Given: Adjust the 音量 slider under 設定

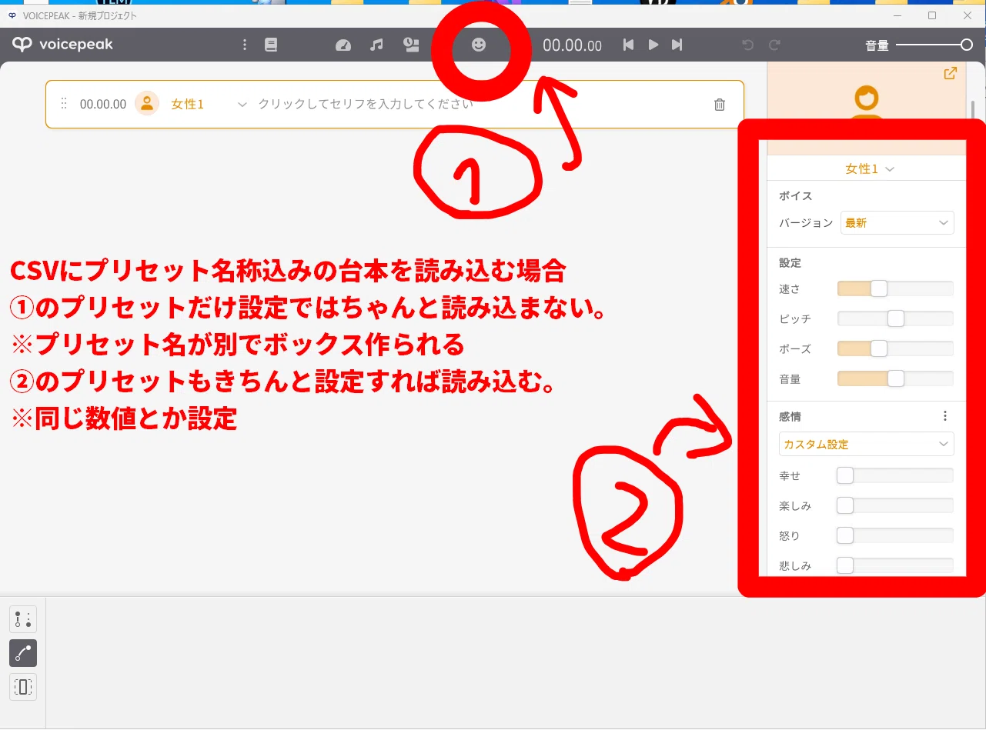Looking at the screenshot, I should pos(895,378).
